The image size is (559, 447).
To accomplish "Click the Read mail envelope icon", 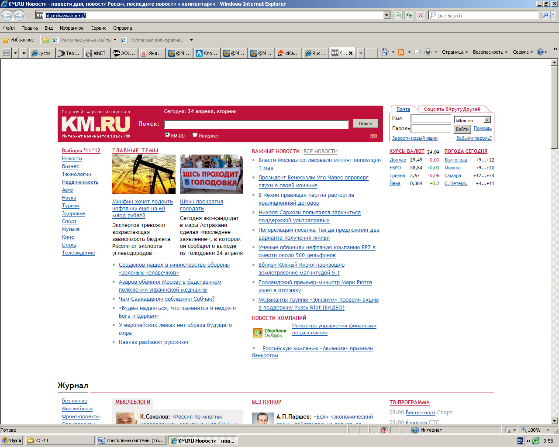I will coord(418,52).
